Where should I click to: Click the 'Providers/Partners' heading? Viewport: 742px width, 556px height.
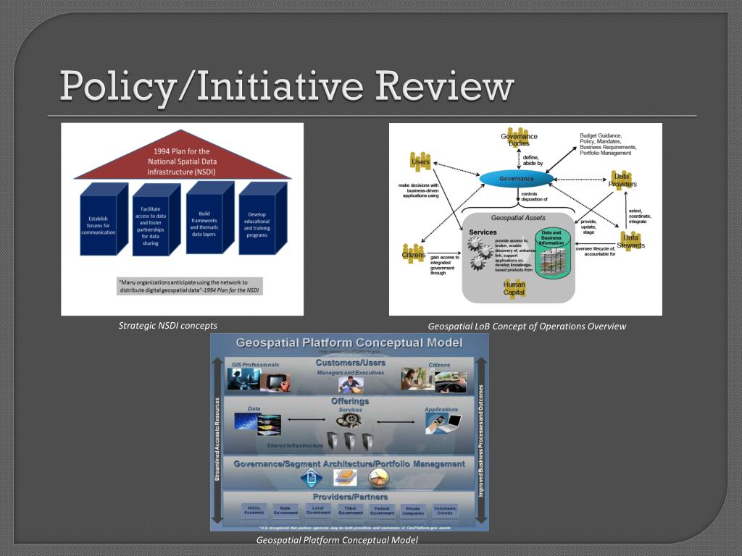350,497
